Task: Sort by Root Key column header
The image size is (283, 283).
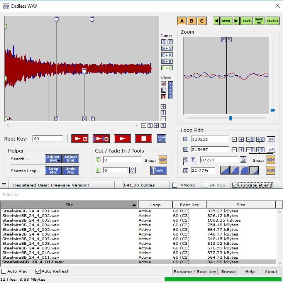Action: tap(190, 205)
